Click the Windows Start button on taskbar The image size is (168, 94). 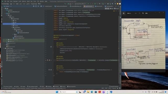[x=57, y=92]
